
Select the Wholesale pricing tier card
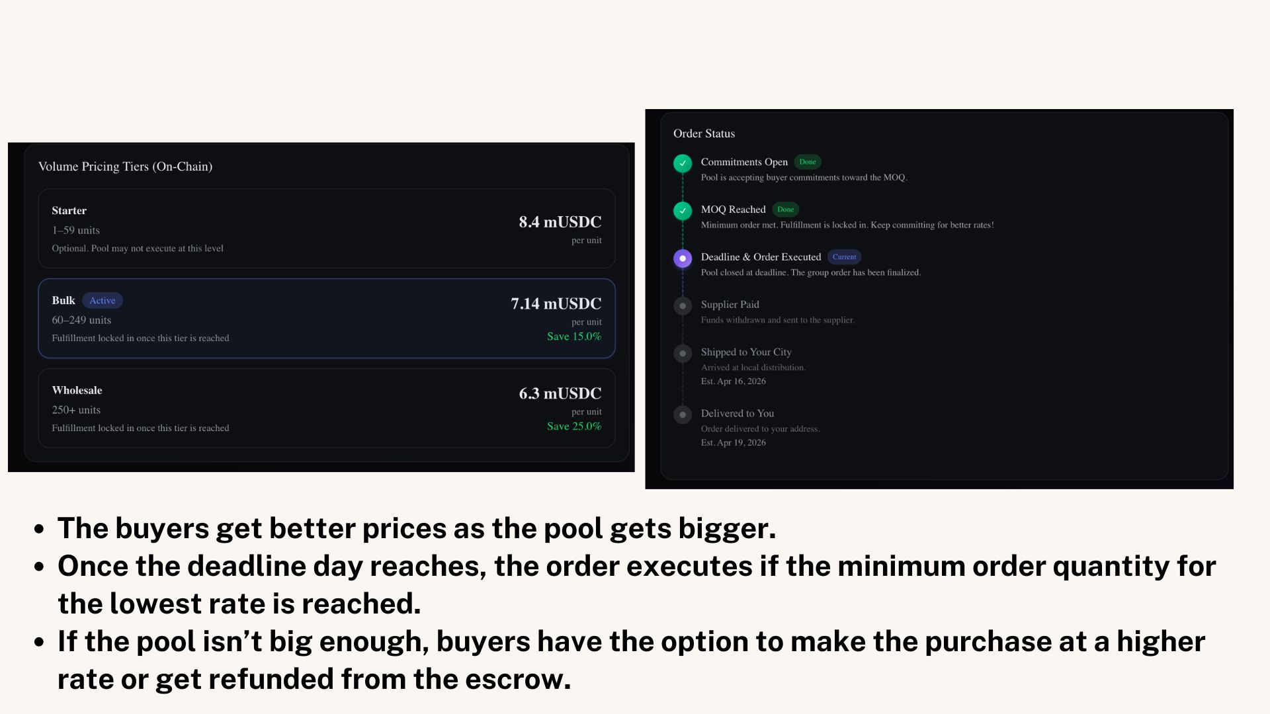pyautogui.click(x=327, y=409)
